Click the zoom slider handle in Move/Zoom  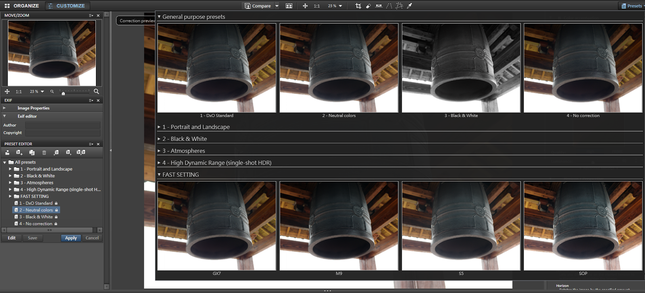[63, 93]
